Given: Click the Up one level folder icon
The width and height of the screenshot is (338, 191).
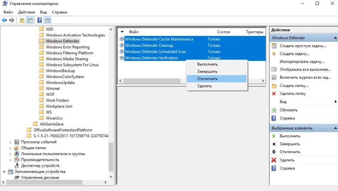Looking at the screenshot, I should (x=22, y=20).
